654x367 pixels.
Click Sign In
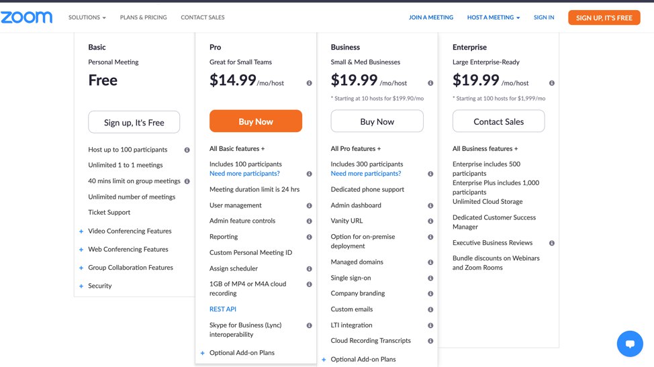coord(544,17)
